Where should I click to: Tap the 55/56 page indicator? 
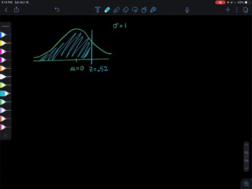click(246, 156)
